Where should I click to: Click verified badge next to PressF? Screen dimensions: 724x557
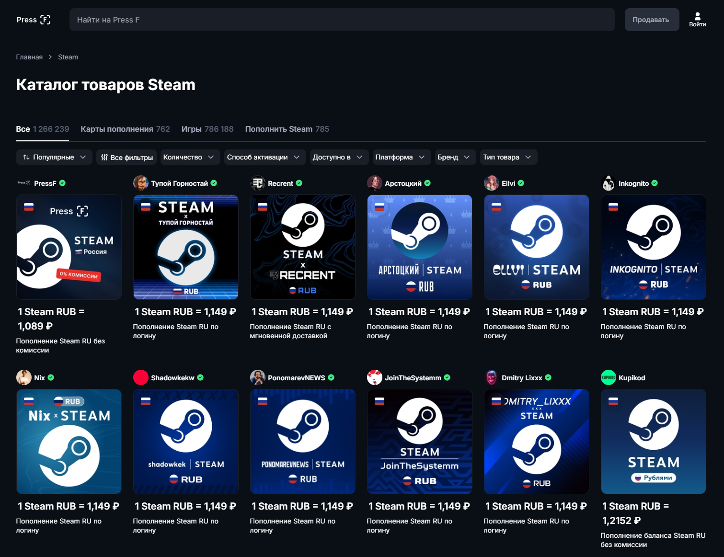(62, 183)
